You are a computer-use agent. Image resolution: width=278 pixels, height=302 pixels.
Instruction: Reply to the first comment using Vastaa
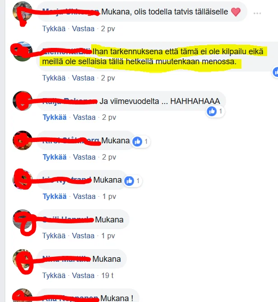coord(83,28)
